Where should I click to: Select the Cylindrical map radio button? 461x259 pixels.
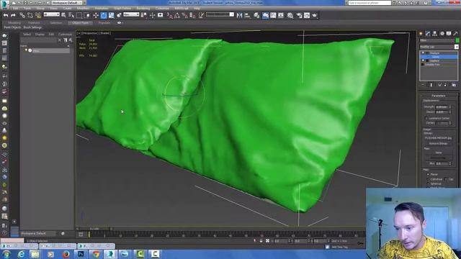[x=428, y=179]
